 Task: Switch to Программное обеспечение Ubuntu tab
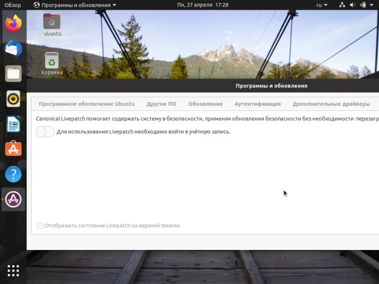86,104
